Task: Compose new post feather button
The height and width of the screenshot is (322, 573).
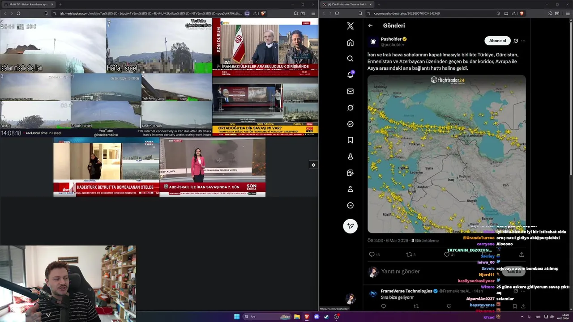Action: [x=350, y=226]
